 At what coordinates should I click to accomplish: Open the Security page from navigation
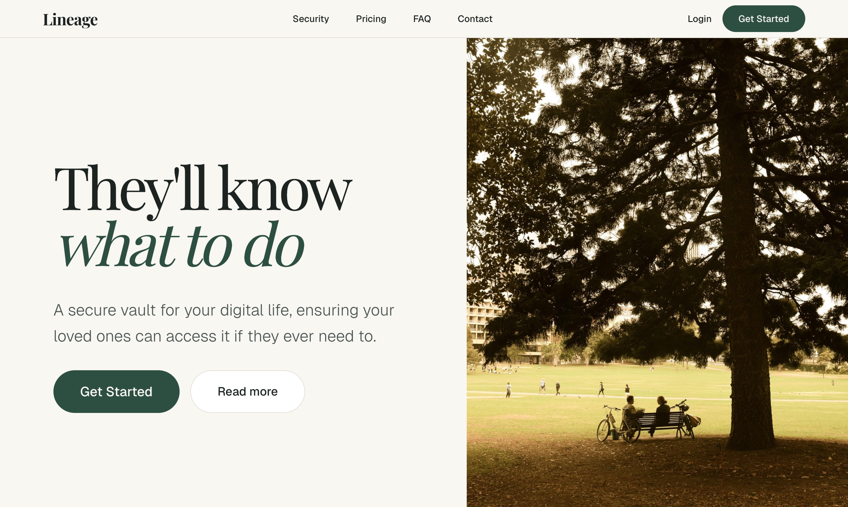[310, 19]
